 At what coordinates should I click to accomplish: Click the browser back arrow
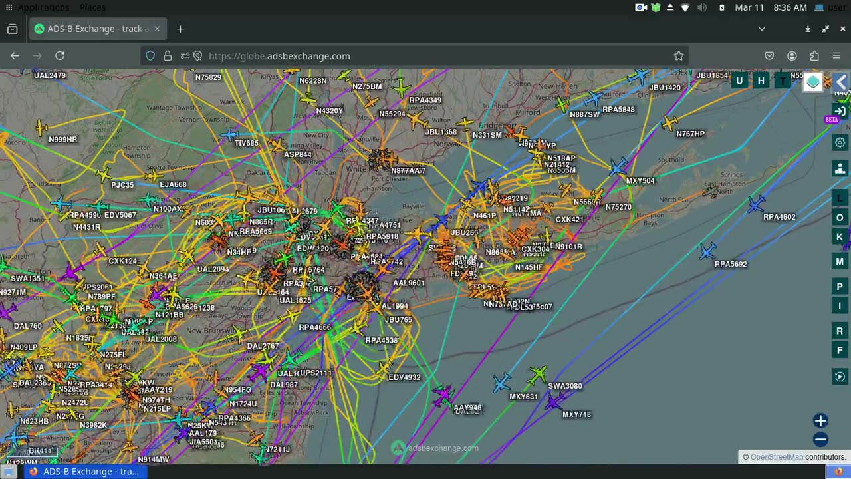pos(15,56)
